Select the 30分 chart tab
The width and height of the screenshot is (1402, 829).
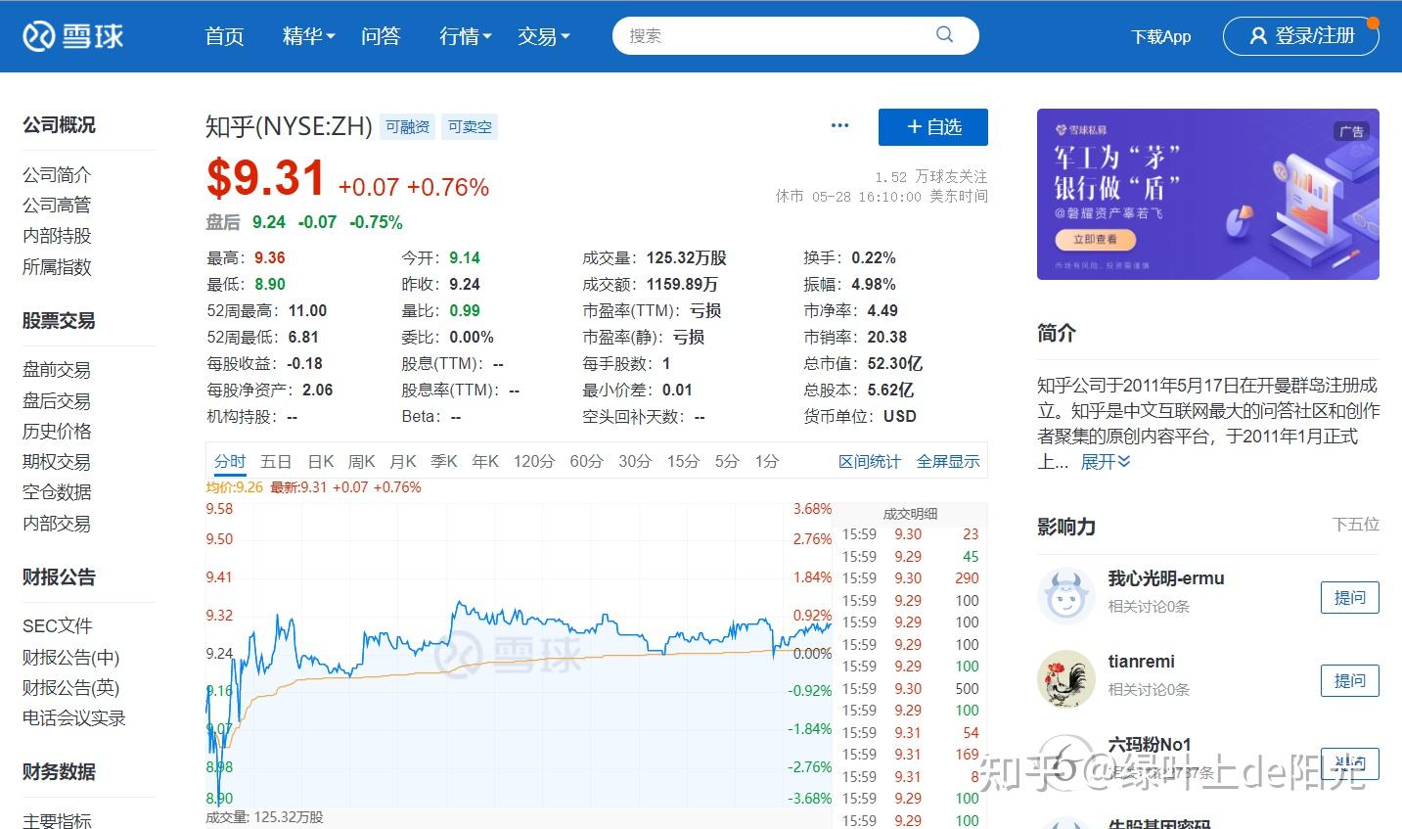(x=635, y=461)
